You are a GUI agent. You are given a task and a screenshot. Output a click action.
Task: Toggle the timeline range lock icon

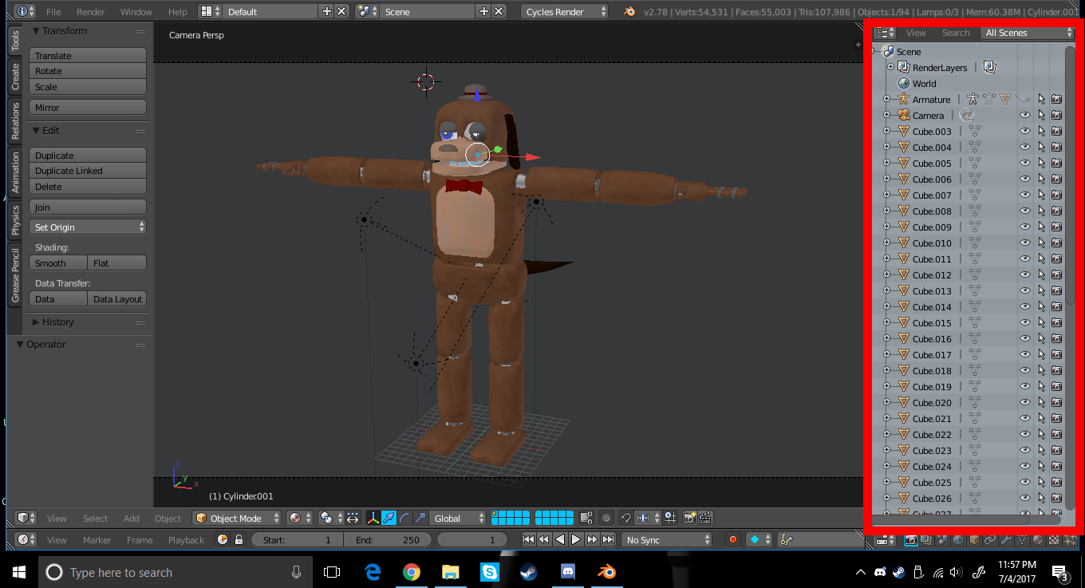(x=239, y=539)
